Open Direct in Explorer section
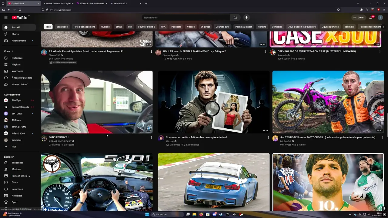 pos(18,182)
